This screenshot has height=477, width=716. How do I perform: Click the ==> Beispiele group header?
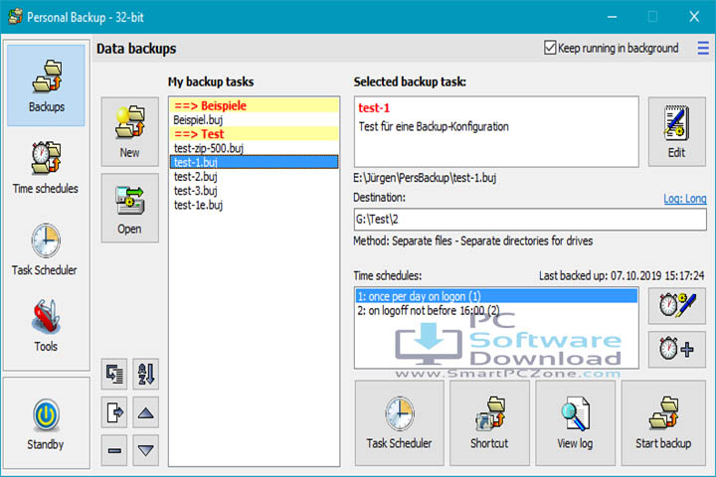255,106
